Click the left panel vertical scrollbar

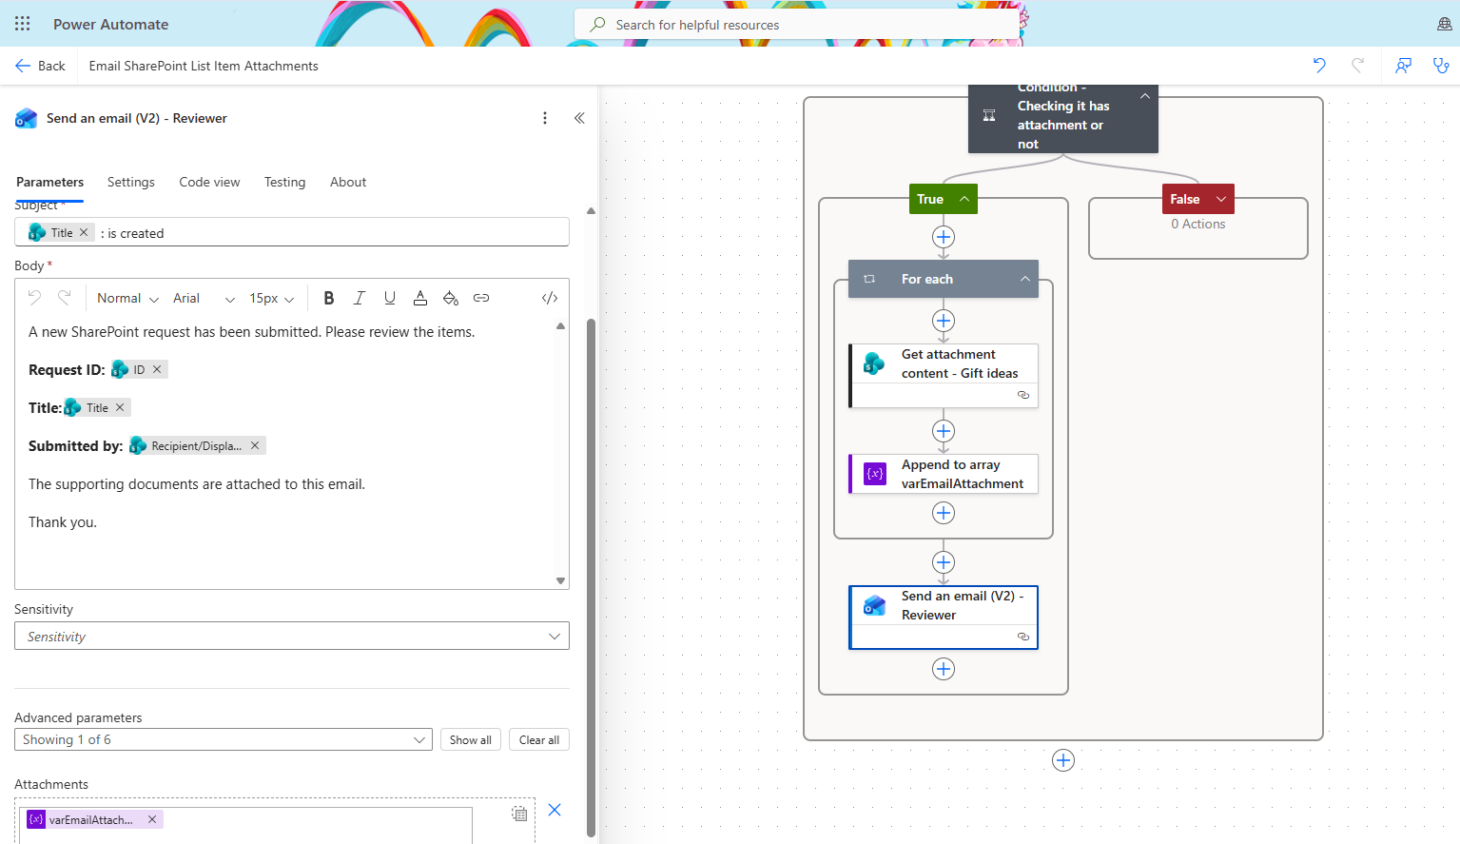[x=591, y=577]
